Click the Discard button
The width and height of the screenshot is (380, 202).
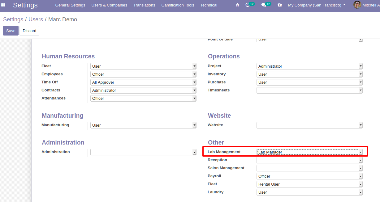(29, 31)
